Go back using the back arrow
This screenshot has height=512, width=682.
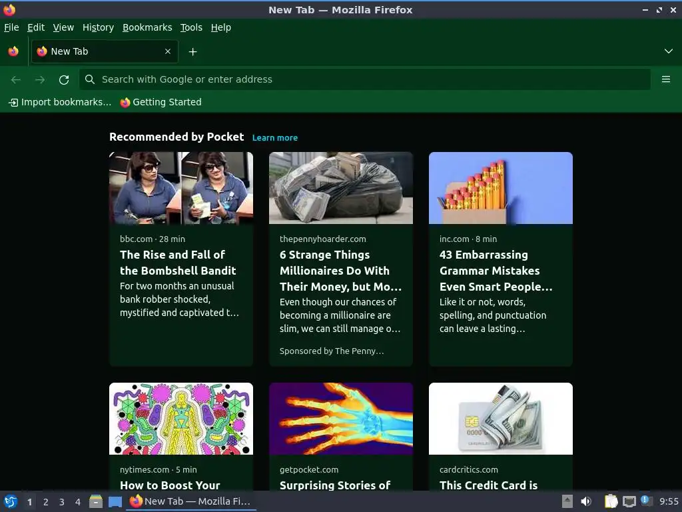(16, 79)
